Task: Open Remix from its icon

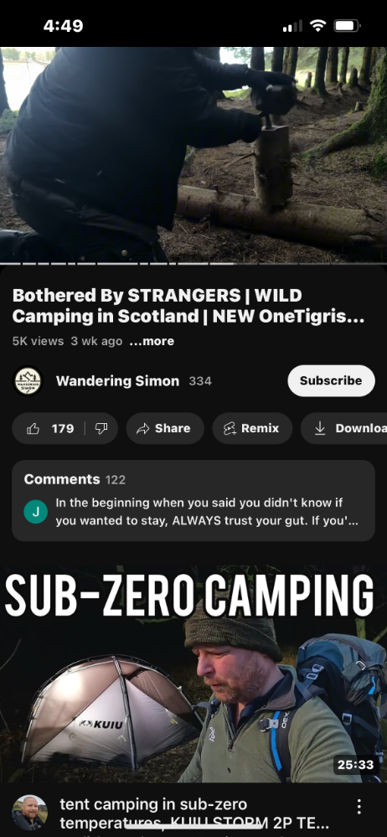Action: tap(230, 429)
